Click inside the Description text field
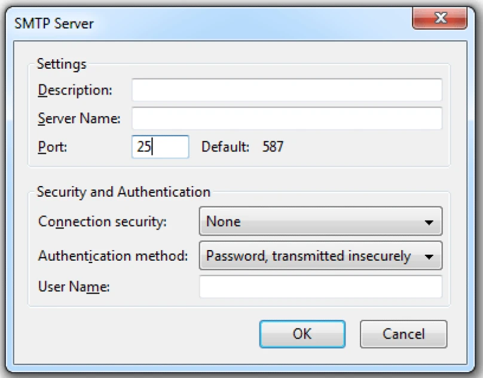Viewport: 483px width, 378px height. pyautogui.click(x=287, y=90)
